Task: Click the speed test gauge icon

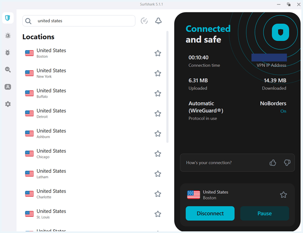Action: click(x=144, y=21)
